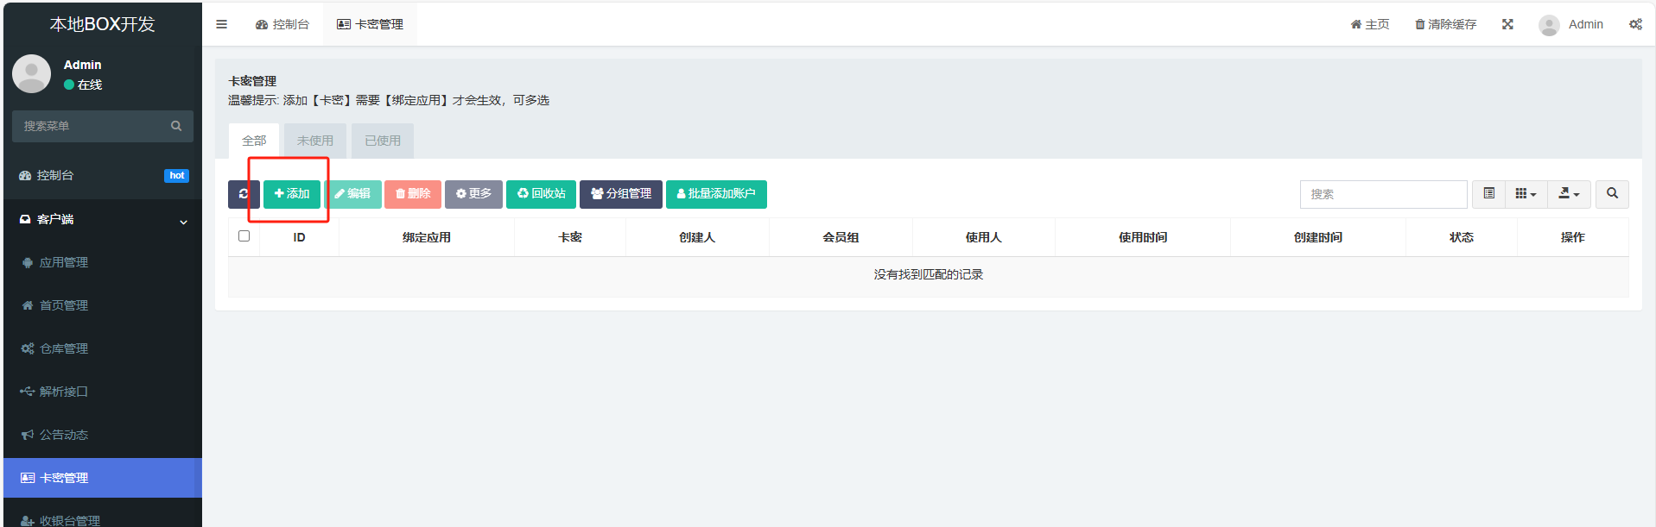
Task: Click 清除缓存 clear cache
Action: (1445, 24)
